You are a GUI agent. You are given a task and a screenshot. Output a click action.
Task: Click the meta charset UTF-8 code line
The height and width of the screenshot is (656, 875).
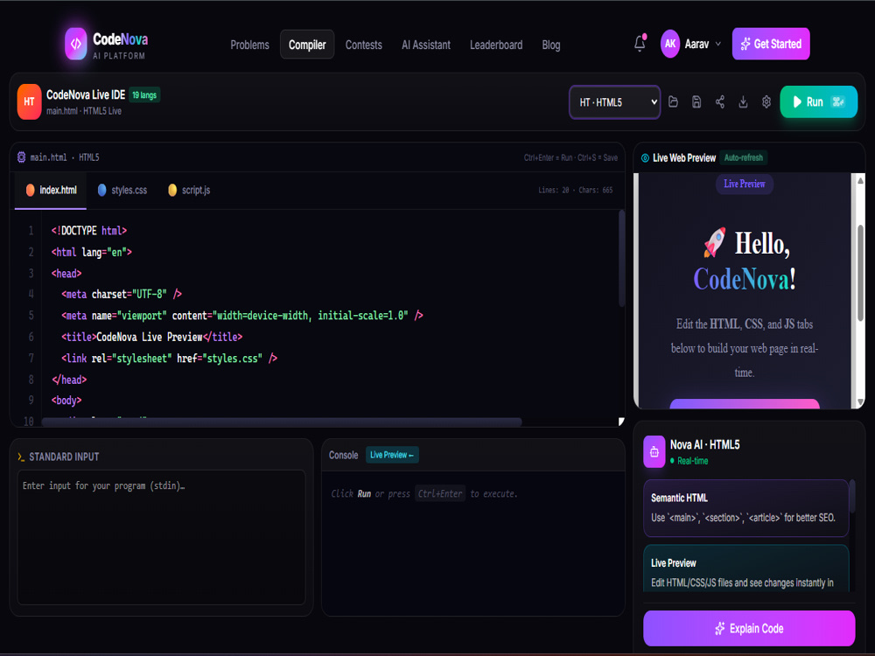click(122, 294)
